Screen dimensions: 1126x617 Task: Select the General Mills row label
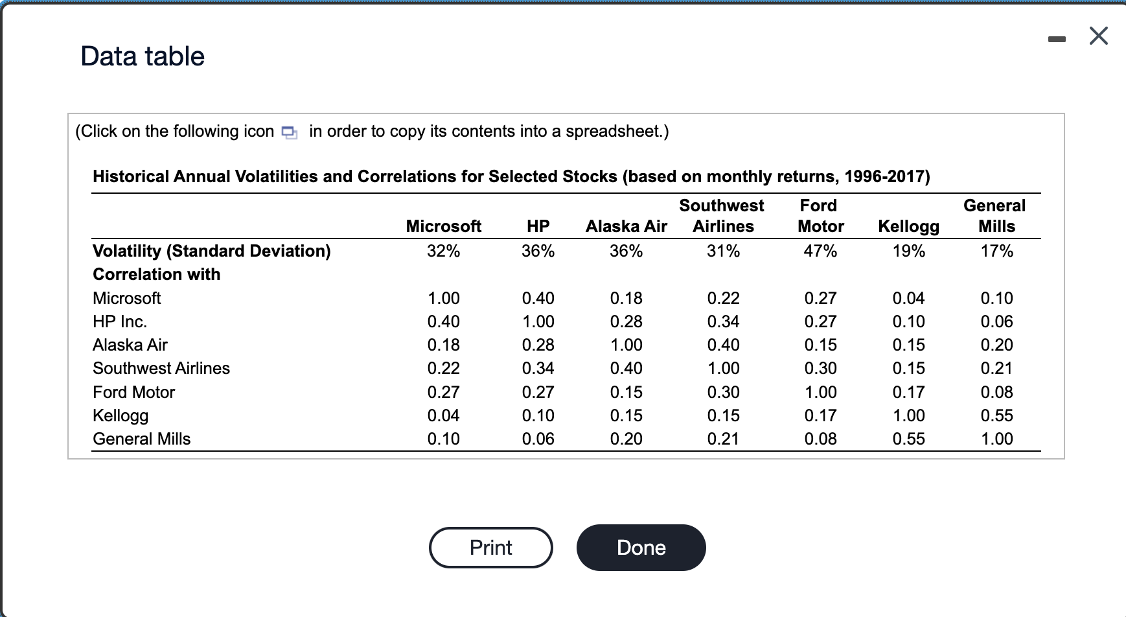coord(142,439)
